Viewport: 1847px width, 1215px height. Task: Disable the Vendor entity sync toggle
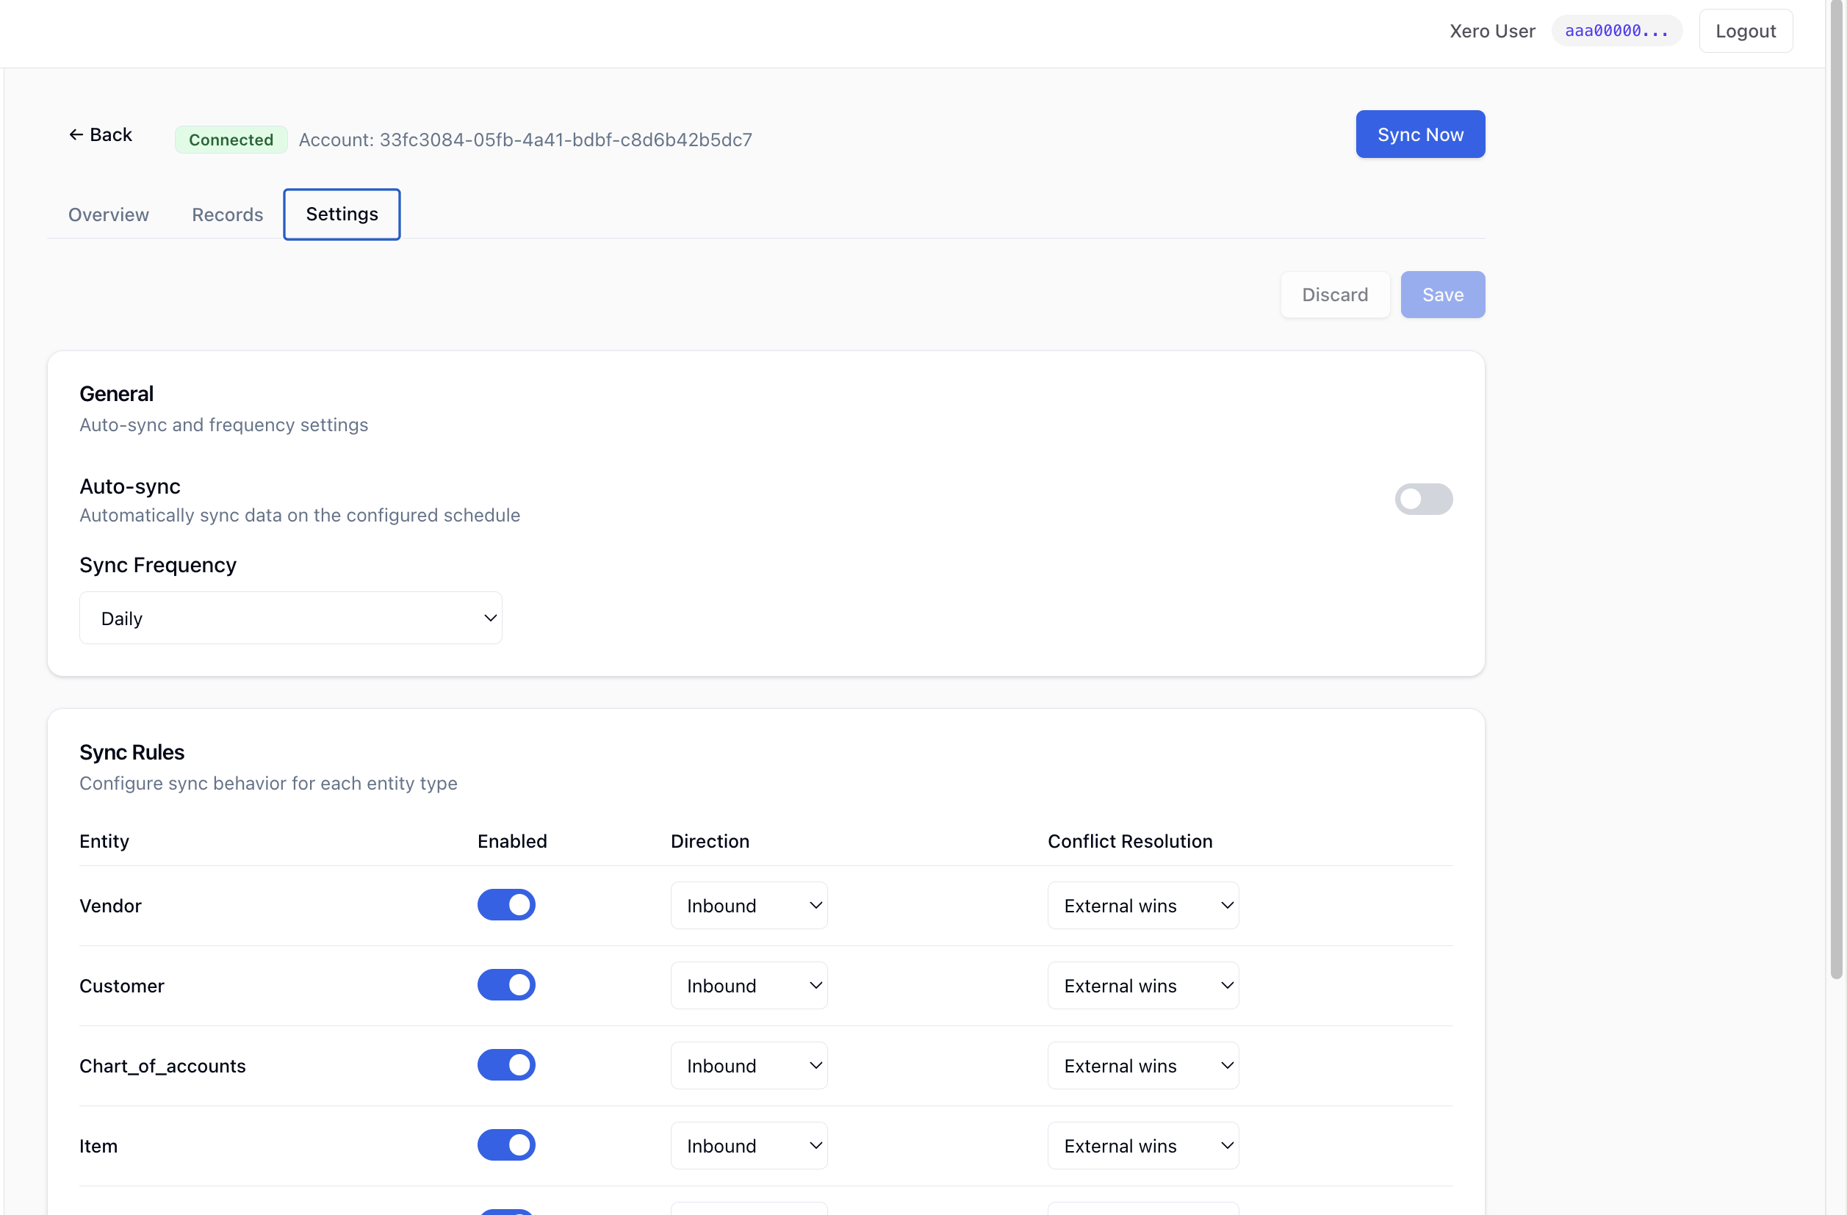point(506,905)
